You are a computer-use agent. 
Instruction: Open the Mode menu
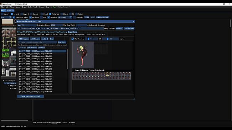(x=18, y=7)
